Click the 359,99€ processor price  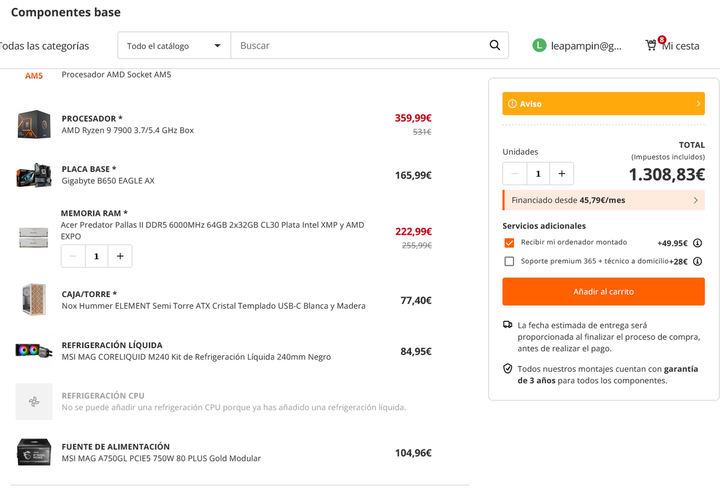(x=413, y=118)
